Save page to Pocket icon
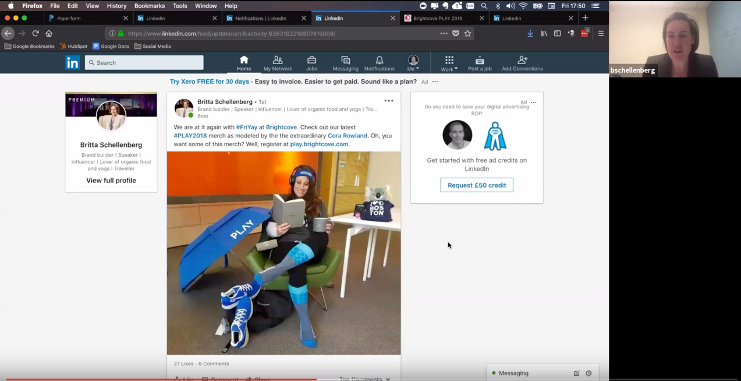Screen dimensions: 741x381 (456, 33)
